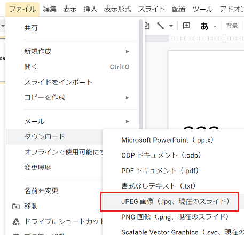Expand the メール submenu

click(72, 121)
